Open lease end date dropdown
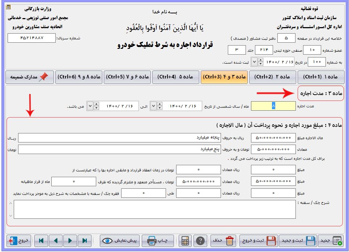The height and width of the screenshot is (252, 349). (90, 106)
